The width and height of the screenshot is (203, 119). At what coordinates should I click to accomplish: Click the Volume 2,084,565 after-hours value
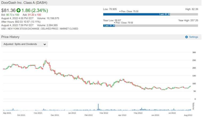52,25
